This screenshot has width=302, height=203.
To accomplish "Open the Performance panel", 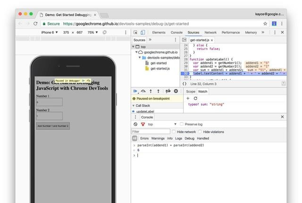I will tap(231, 32).
